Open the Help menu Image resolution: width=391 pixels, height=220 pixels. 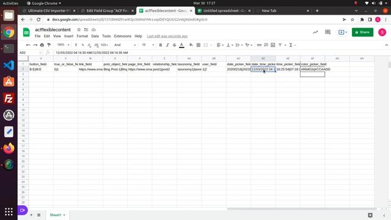pyautogui.click(x=139, y=36)
